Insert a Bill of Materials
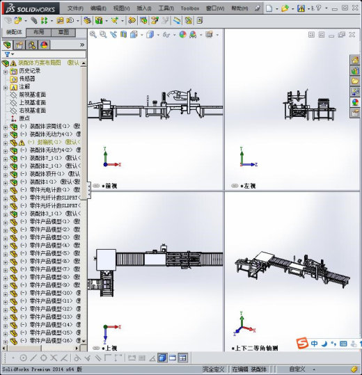362x375 pixels. (x=143, y=21)
